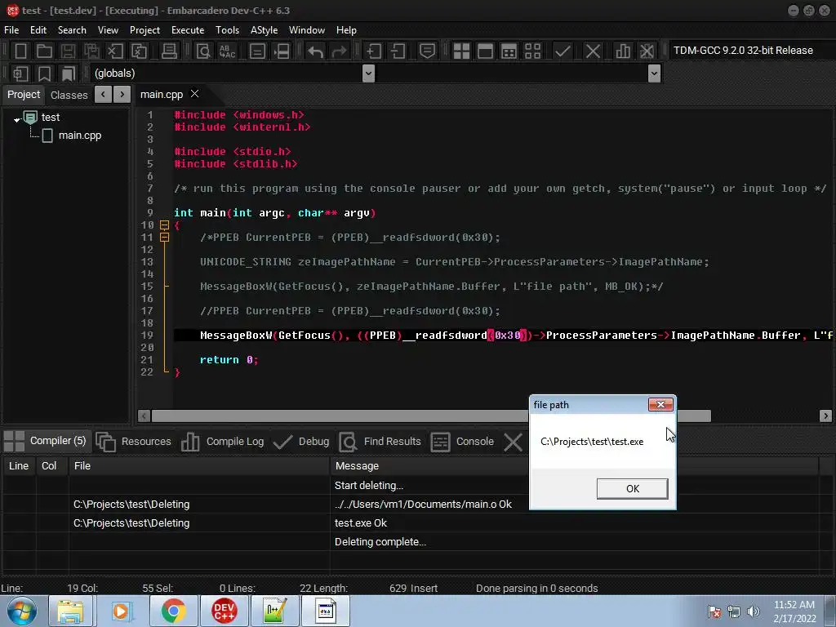Screen dimensions: 836x627
Task: Click the Delete Profiling Information icon
Action: (x=647, y=51)
